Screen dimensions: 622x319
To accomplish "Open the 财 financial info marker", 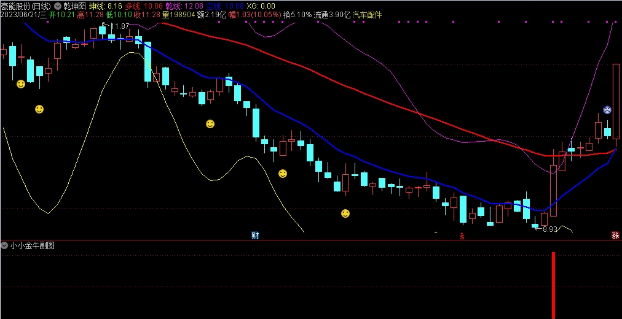I will tap(255, 236).
